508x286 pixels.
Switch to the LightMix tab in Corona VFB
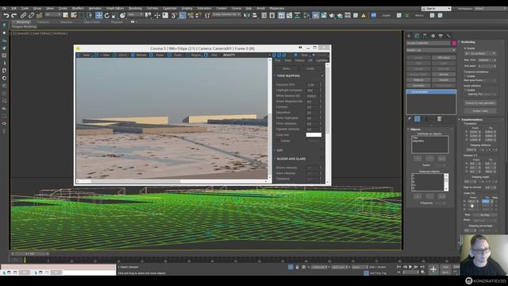point(321,60)
